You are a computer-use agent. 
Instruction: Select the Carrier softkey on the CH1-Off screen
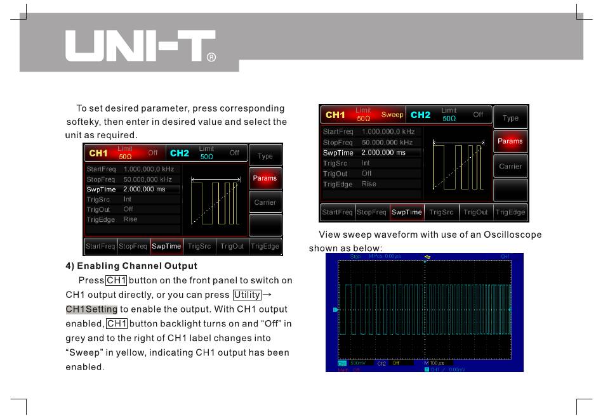[265, 202]
